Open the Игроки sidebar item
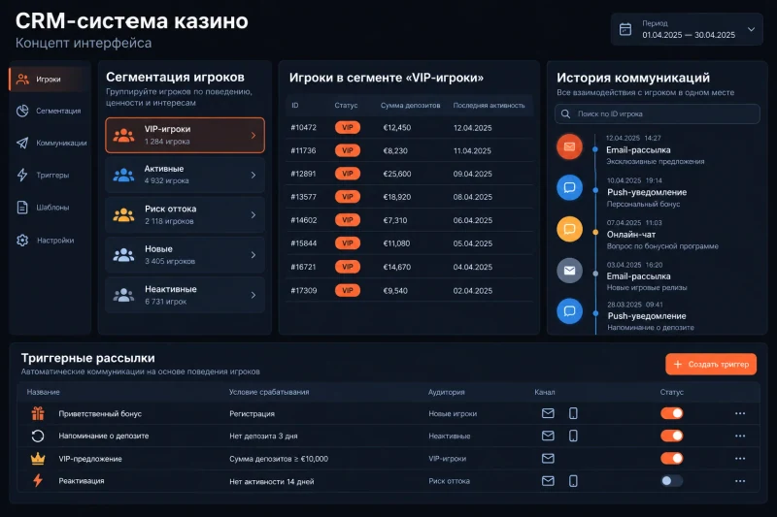The height and width of the screenshot is (517, 777). pos(48,80)
